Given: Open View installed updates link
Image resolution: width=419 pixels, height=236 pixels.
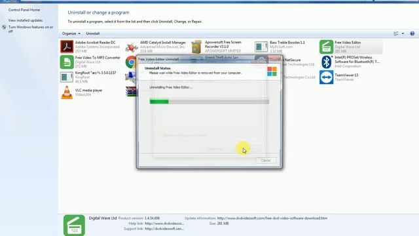Looking at the screenshot, I should coord(26,20).
